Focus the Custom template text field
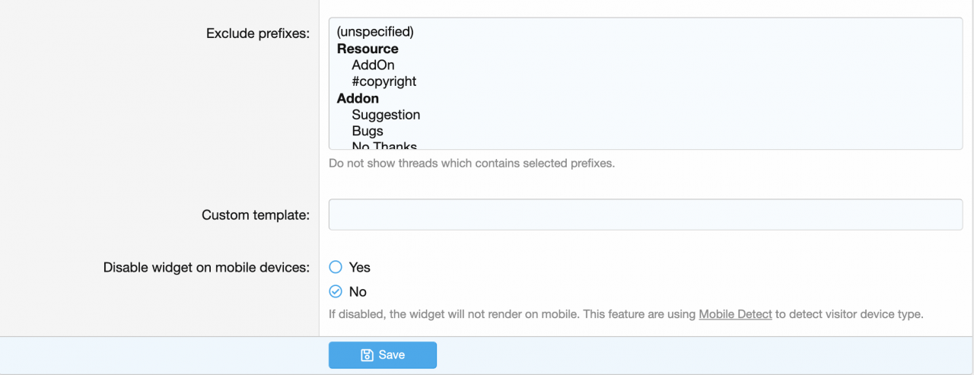 pyautogui.click(x=645, y=215)
